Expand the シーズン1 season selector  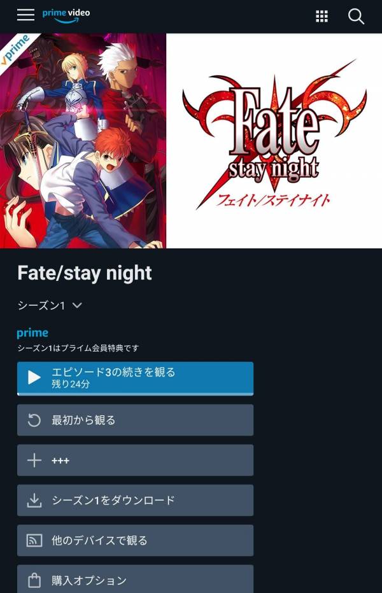pyautogui.click(x=50, y=305)
